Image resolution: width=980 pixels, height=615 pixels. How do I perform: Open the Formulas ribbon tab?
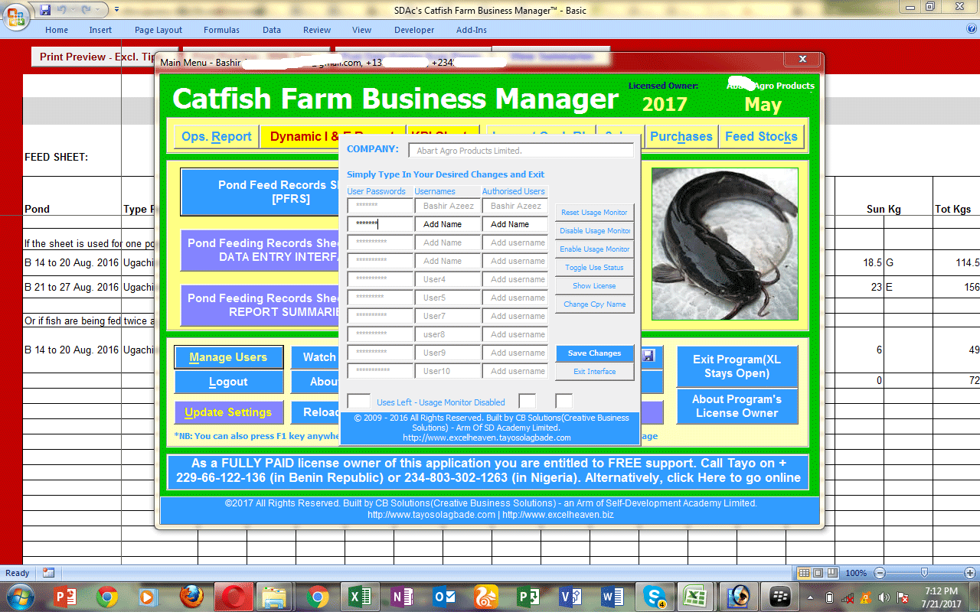(221, 30)
